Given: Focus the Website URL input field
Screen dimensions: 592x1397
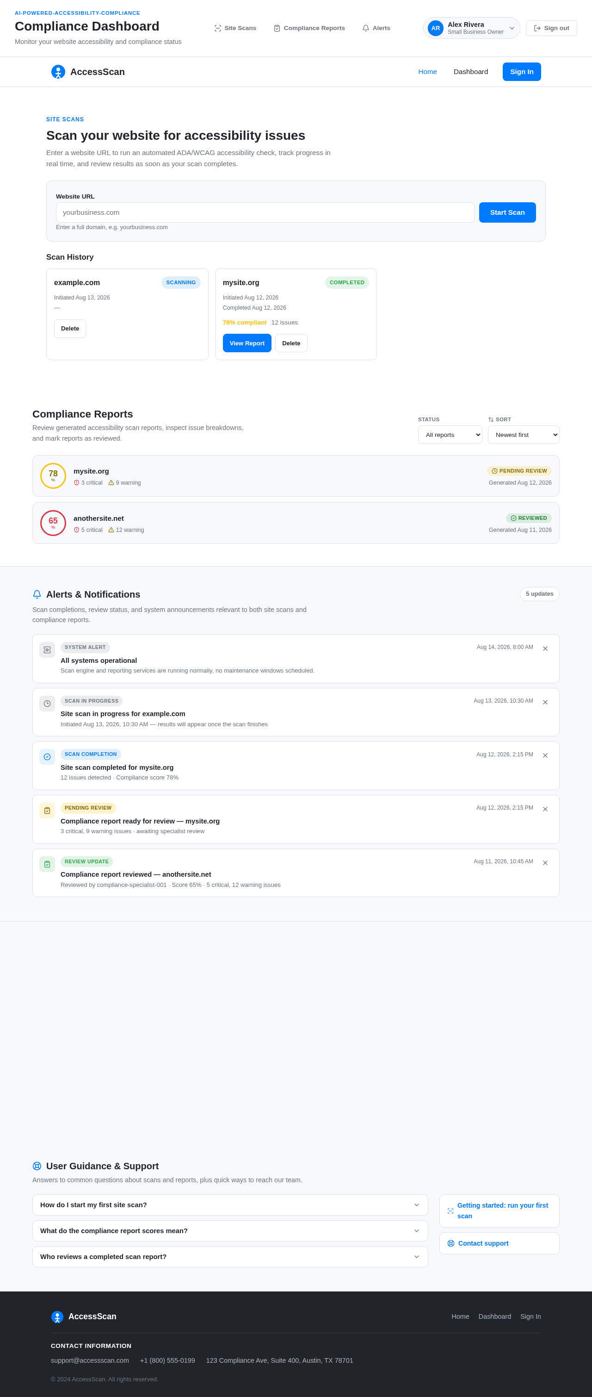Looking at the screenshot, I should (265, 212).
